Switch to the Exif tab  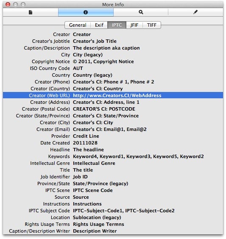click(x=99, y=25)
